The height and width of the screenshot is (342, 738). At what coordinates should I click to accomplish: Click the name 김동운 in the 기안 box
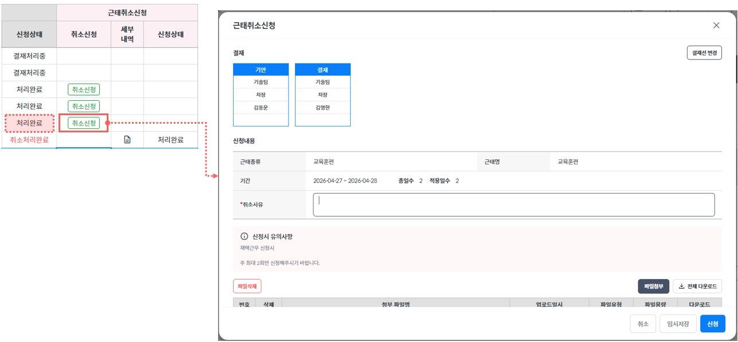pos(261,107)
